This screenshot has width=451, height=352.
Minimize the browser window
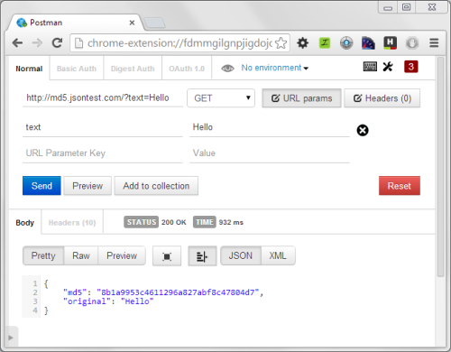pos(388,7)
